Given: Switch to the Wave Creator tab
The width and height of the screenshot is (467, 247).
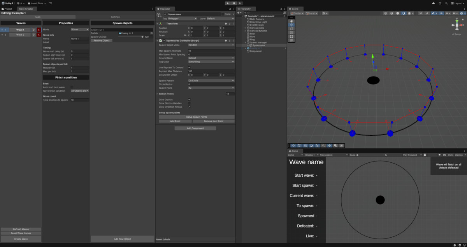Looking at the screenshot, I should pos(26,9).
